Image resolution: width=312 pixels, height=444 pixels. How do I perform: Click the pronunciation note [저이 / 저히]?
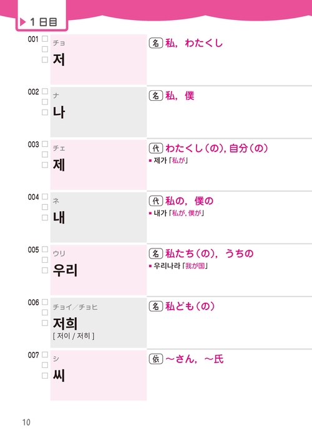coord(74,336)
